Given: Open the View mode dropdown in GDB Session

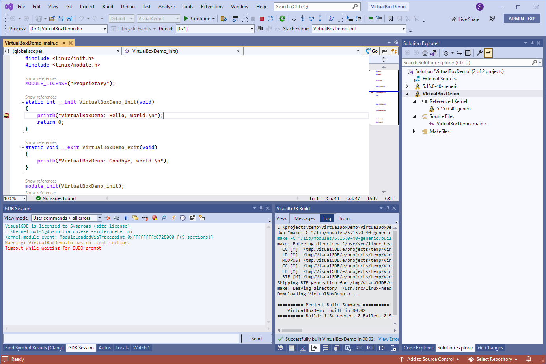Looking at the screenshot, I should point(67,218).
